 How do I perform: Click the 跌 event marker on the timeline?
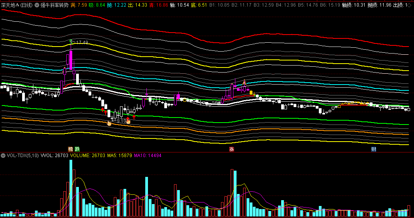coord(77,149)
